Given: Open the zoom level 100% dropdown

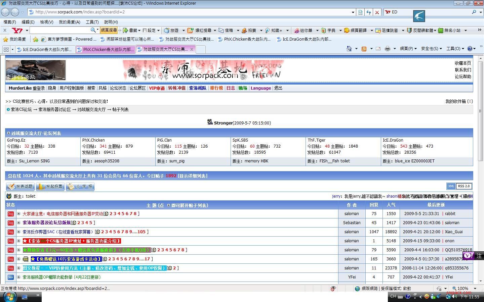Looking at the screenshot, I should (475, 288).
